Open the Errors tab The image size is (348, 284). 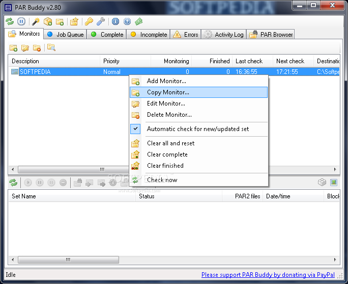tap(186, 35)
